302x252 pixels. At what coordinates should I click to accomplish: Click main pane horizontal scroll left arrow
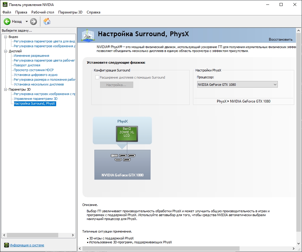click(x=80, y=248)
